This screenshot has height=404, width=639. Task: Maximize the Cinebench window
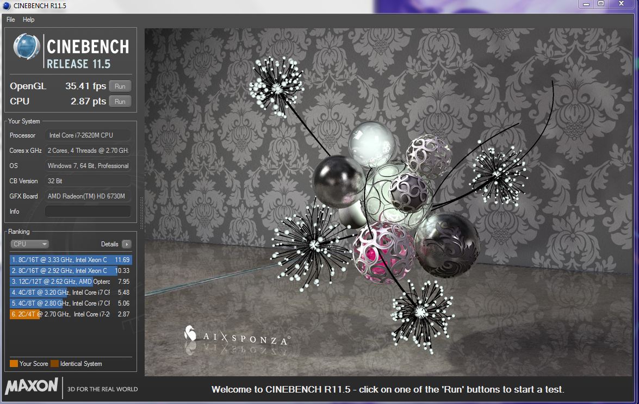(601, 4)
